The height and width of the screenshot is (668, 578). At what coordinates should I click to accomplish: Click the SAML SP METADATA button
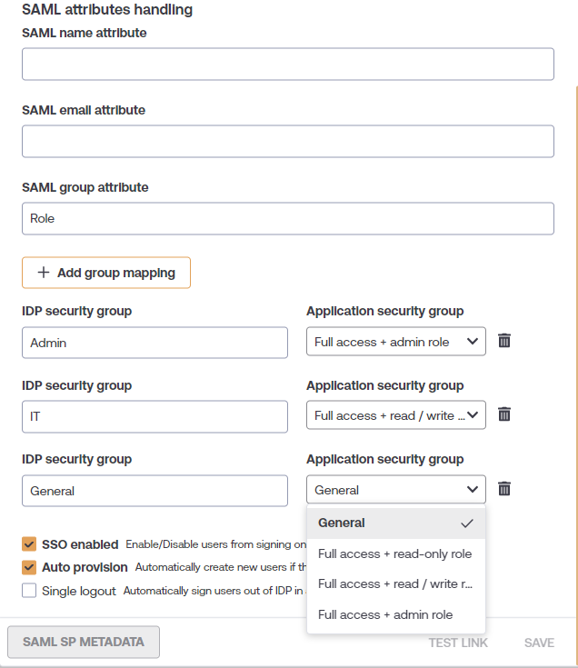coord(84,642)
